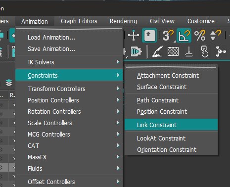Toggle Percent Snap icon
This screenshot has height=187, width=230.
tap(200, 35)
